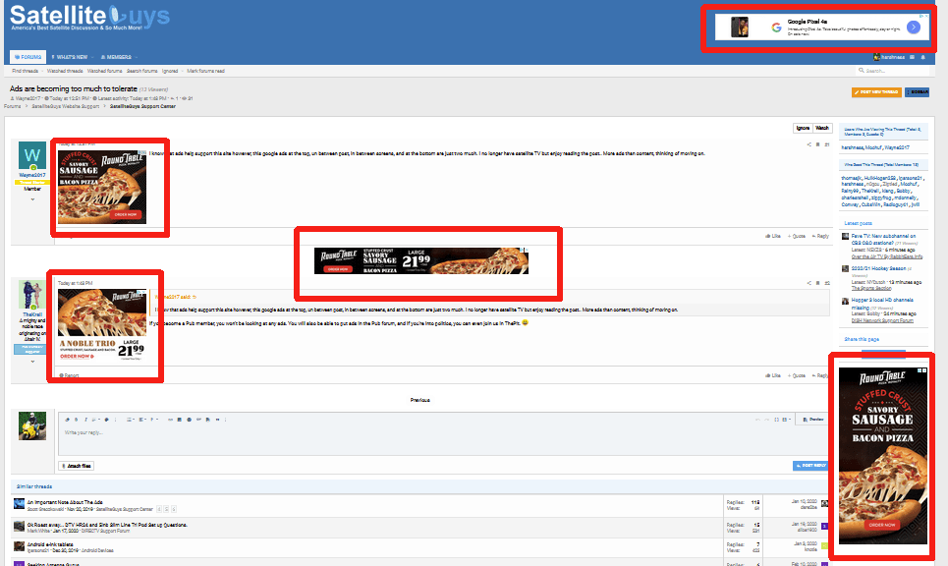This screenshot has height=566, width=948.
Task: Expand the Members menu dropdown
Action: tap(118, 58)
